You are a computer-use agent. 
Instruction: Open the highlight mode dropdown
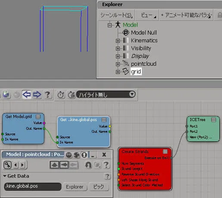(x=106, y=95)
